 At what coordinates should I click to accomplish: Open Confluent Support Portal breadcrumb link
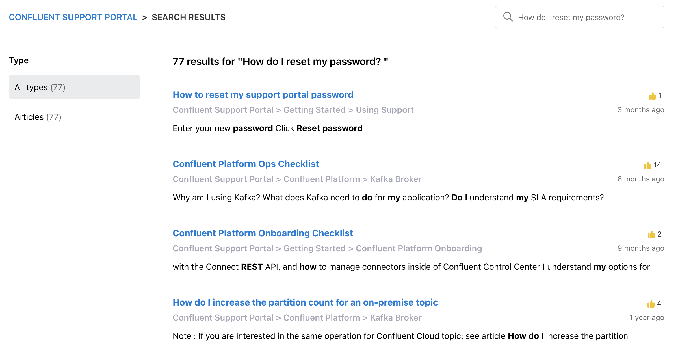pos(73,17)
